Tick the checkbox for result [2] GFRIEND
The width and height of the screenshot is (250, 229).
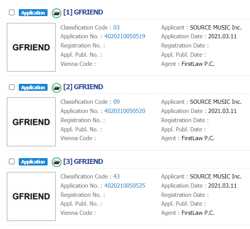[12, 87]
